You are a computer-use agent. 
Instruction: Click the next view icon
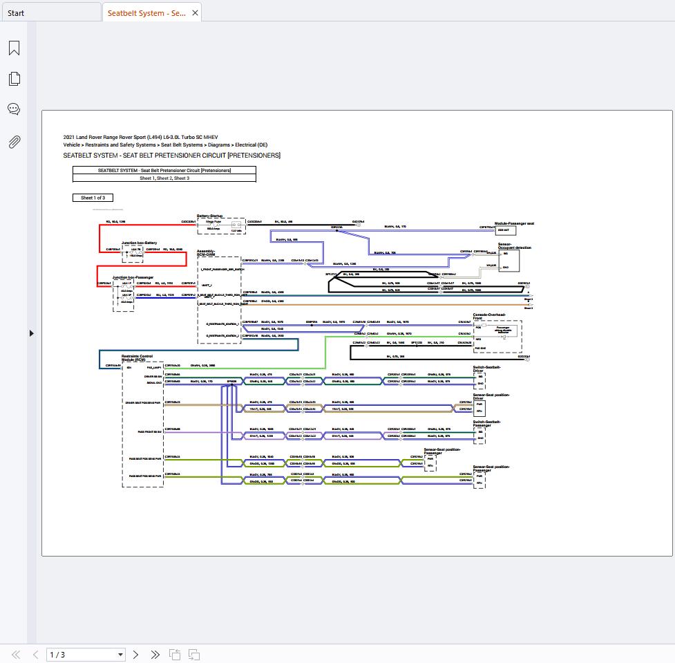click(194, 654)
